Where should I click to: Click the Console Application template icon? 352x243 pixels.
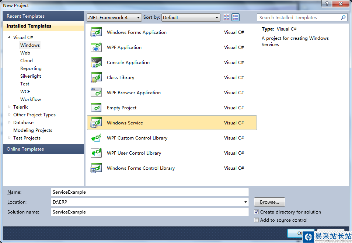point(96,62)
